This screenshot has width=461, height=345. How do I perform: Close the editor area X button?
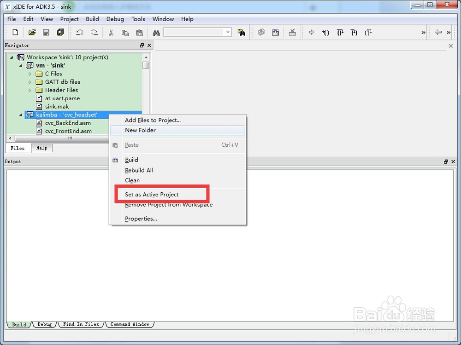point(451,46)
